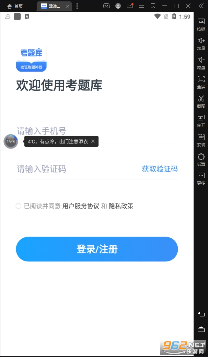Viewport: 208px width, 357px height.
Task: Select the 建造... app tab
Action: pyautogui.click(x=55, y=6)
